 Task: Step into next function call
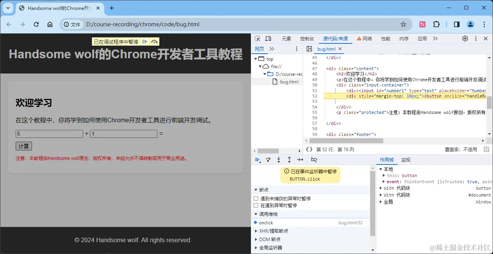[279, 160]
